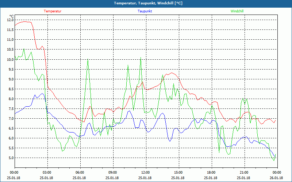Click the 15:00 time axis label
The width and height of the screenshot is (292, 182).
pyautogui.click(x=178, y=173)
